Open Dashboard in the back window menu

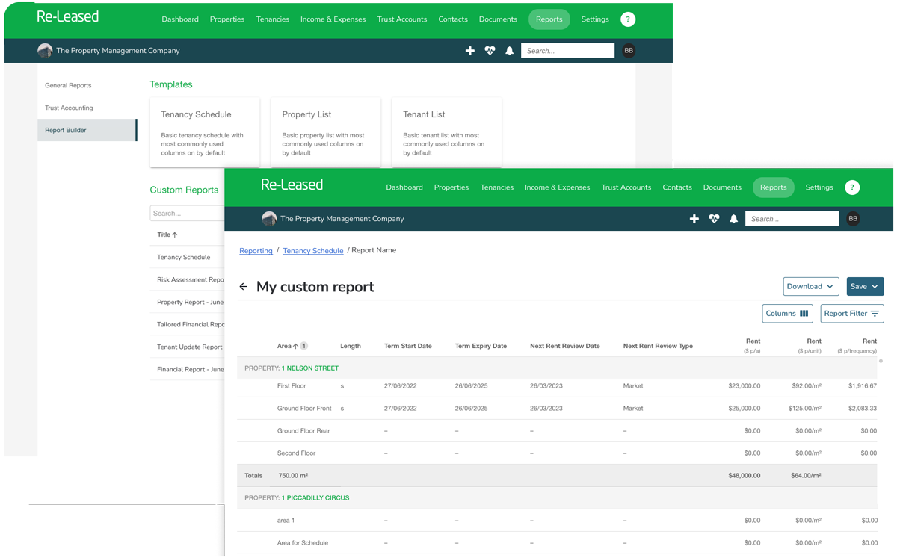click(x=180, y=19)
